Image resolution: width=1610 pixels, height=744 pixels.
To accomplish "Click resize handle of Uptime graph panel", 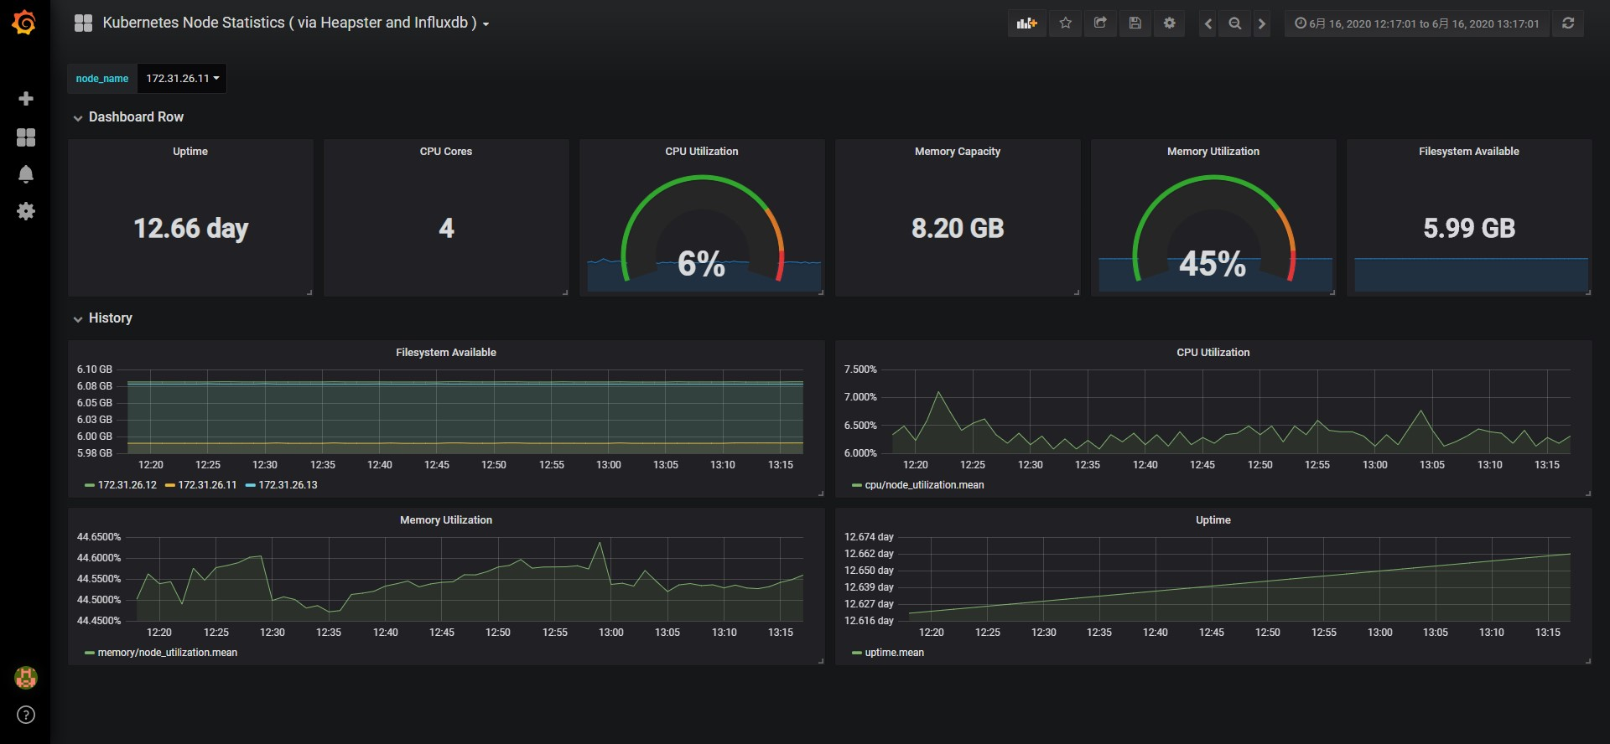I will [x=1588, y=661].
